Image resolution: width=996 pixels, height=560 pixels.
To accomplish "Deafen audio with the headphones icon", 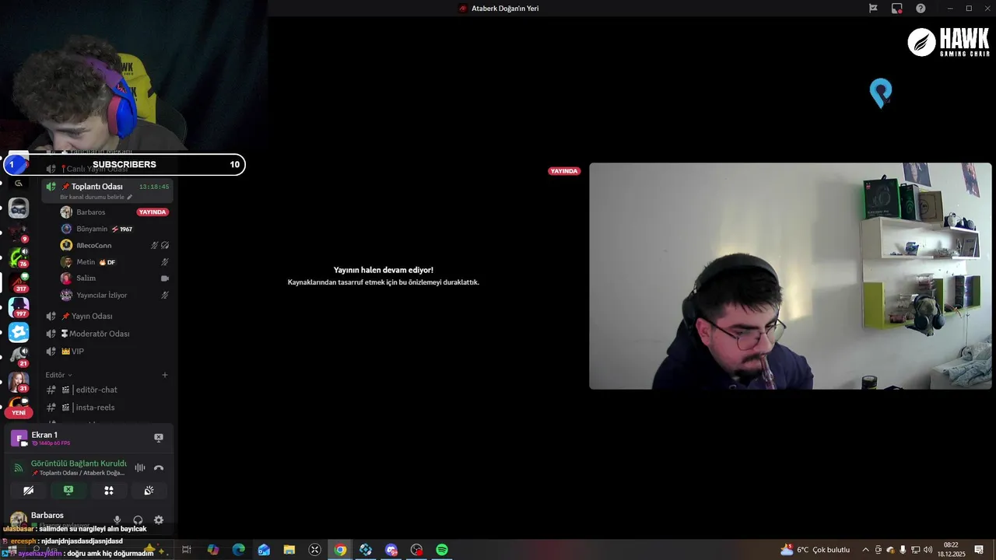I will click(x=138, y=520).
